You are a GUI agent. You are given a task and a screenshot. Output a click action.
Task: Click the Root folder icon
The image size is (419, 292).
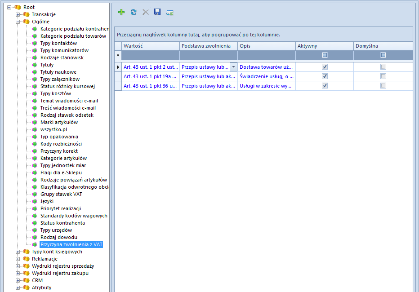(18, 7)
